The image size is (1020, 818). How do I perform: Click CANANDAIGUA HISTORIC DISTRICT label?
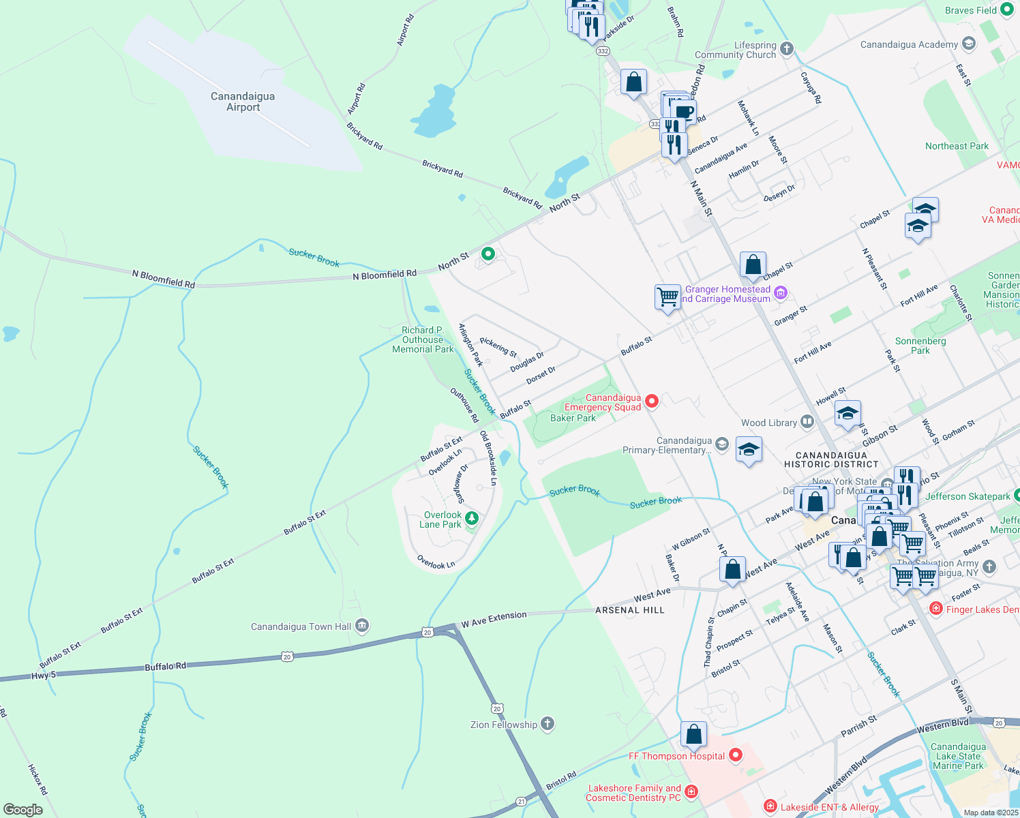(x=831, y=459)
